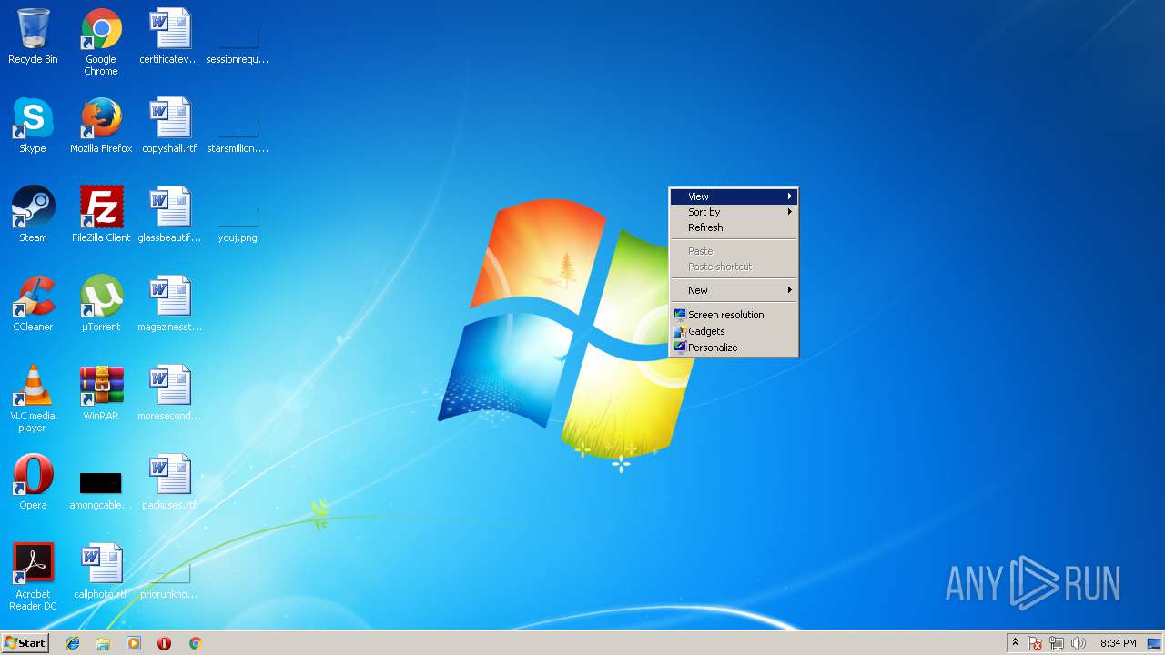Select the Acrobat Reader DC shortcut

33,577
